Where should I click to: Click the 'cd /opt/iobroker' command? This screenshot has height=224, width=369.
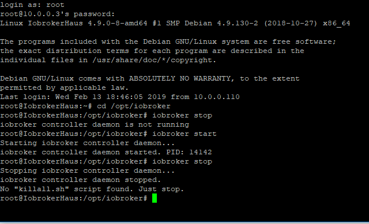click(x=134, y=106)
